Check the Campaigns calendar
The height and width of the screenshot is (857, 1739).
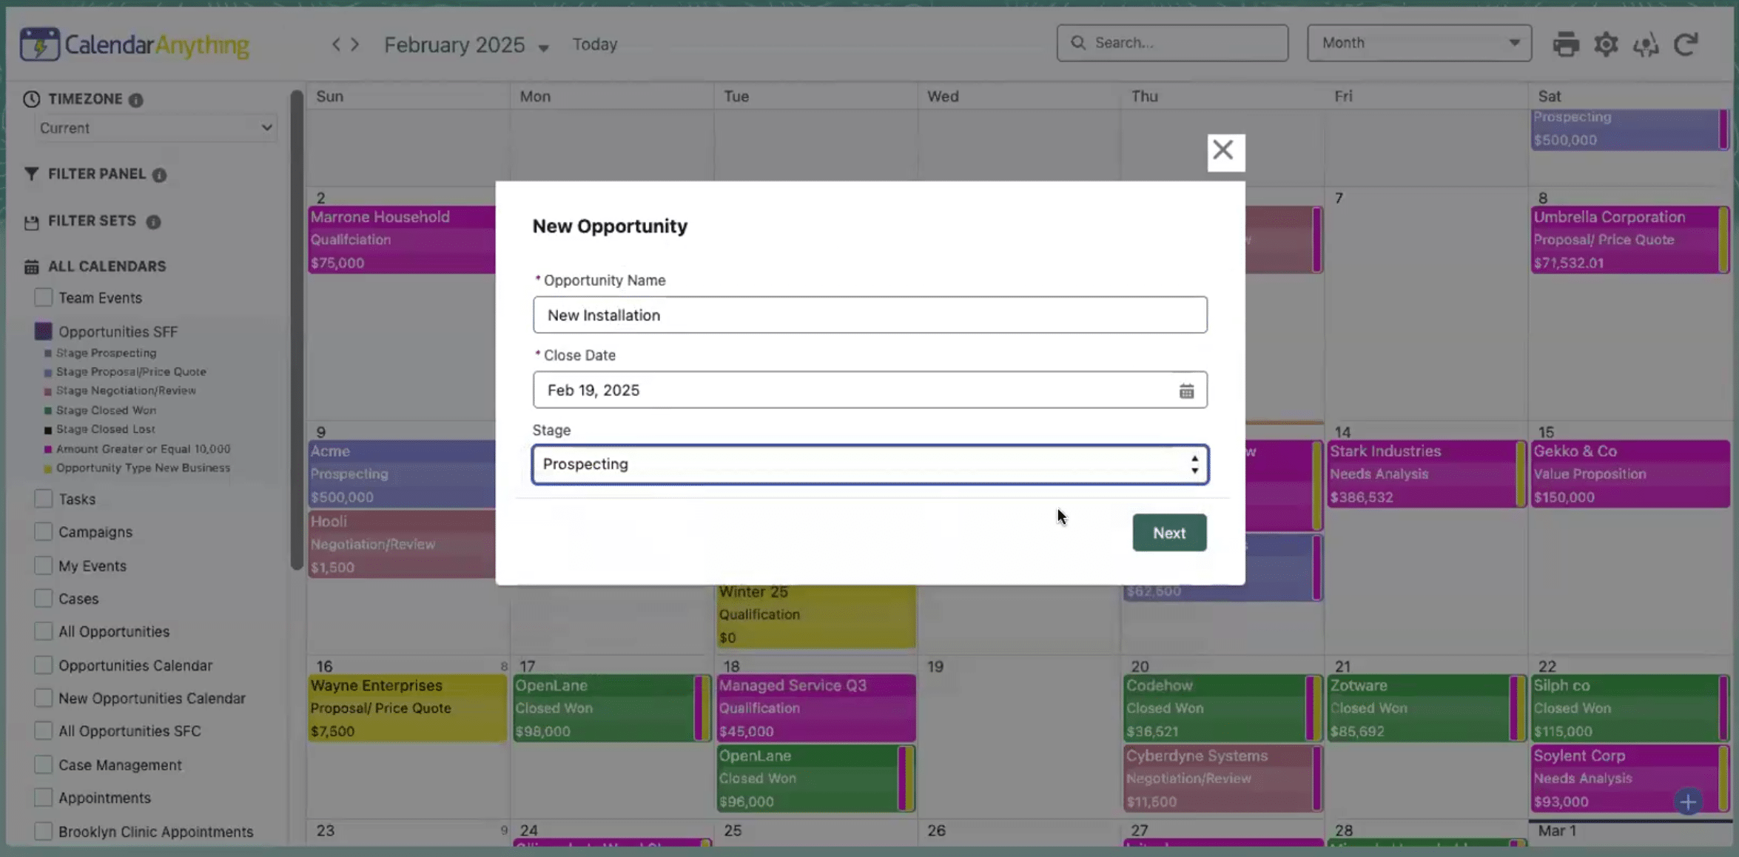44,531
